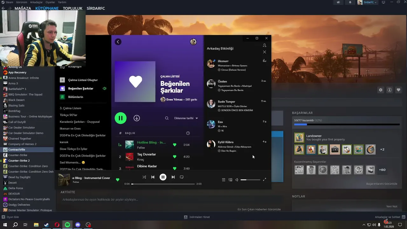Adjust the Spotify volume slider
The image size is (407, 229).
pyautogui.click(x=250, y=180)
